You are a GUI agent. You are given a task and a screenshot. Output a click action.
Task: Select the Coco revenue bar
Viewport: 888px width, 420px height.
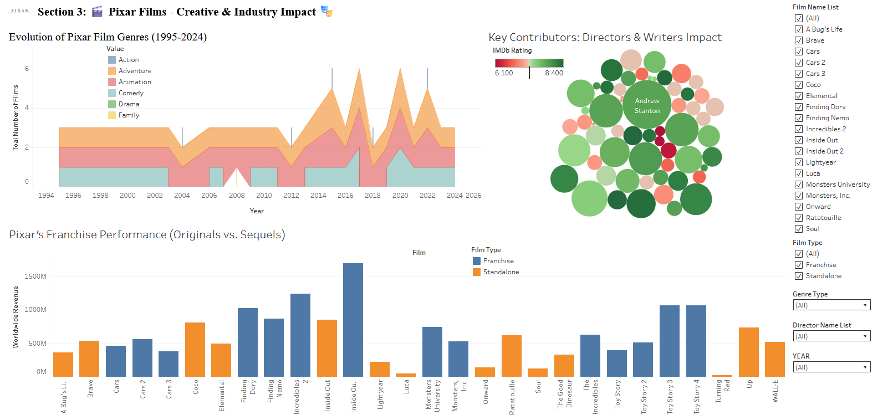tap(195, 350)
